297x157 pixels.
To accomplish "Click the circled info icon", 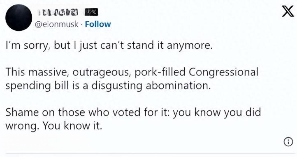I will coord(288,141).
